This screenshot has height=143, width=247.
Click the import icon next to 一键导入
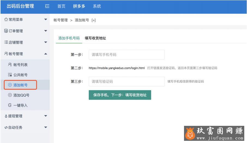point(10,105)
